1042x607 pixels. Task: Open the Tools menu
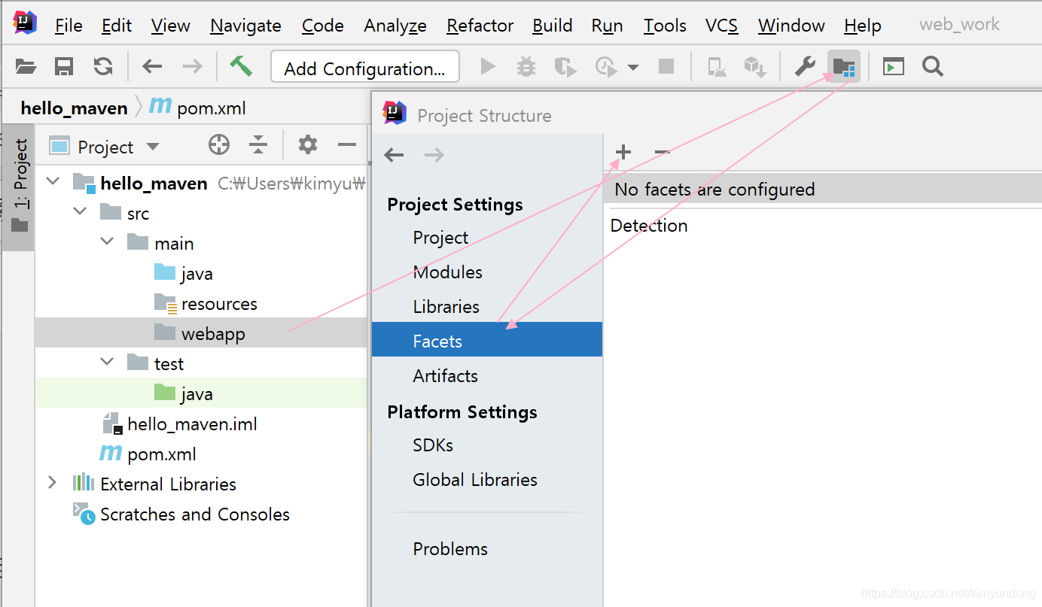tap(665, 26)
